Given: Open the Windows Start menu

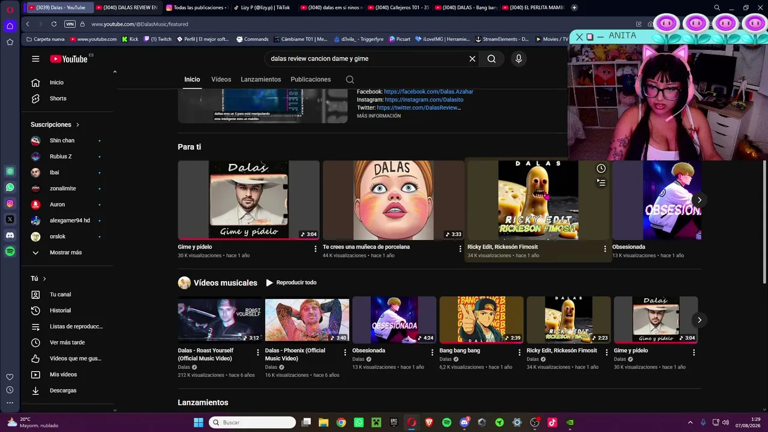Looking at the screenshot, I should click(199, 422).
